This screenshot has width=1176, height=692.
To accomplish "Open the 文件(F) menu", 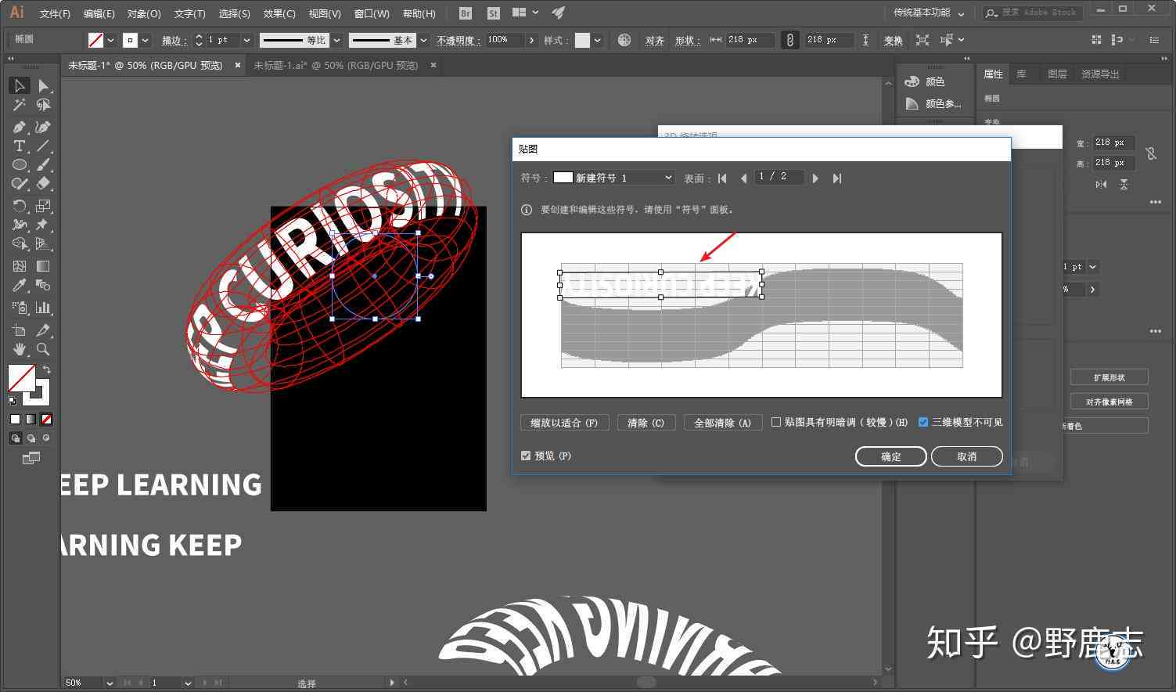I will (x=55, y=13).
